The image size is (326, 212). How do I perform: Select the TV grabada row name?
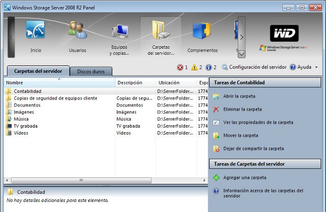click(x=26, y=126)
